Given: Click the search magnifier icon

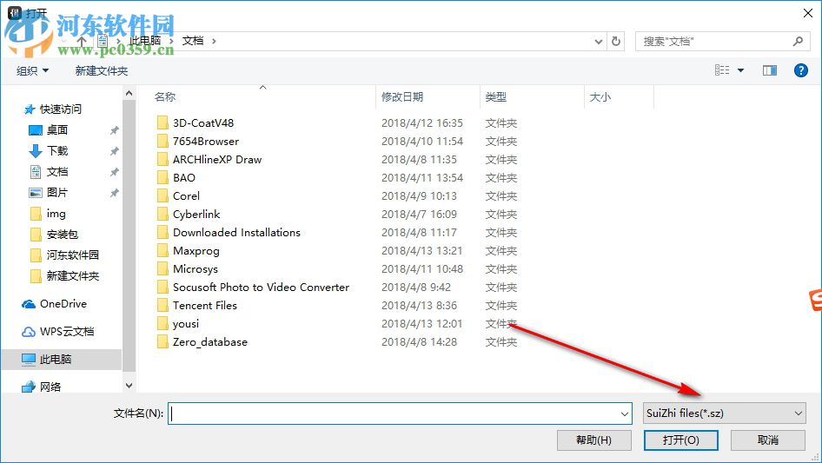Looking at the screenshot, I should pyautogui.click(x=798, y=41).
